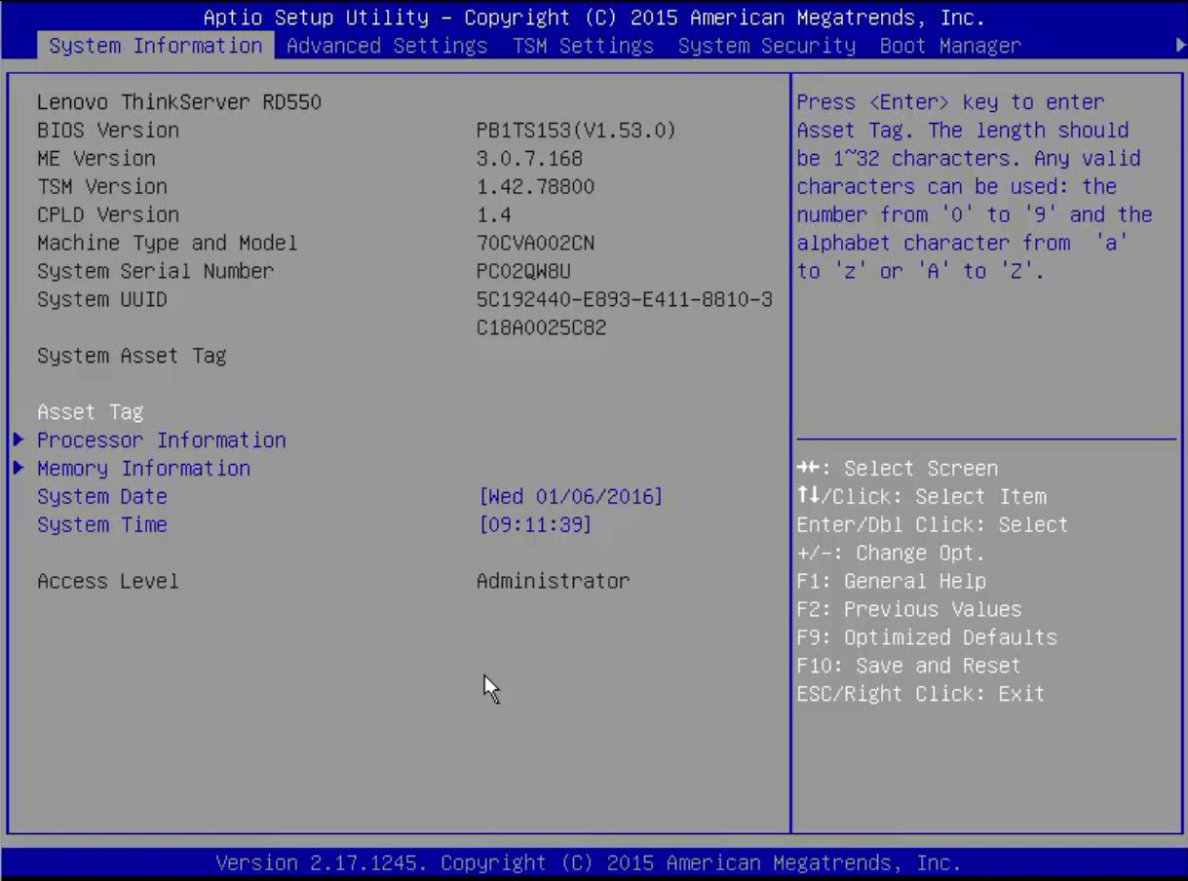Click the F9: Optimized Defaults hint
This screenshot has width=1188, height=881.
[927, 637]
